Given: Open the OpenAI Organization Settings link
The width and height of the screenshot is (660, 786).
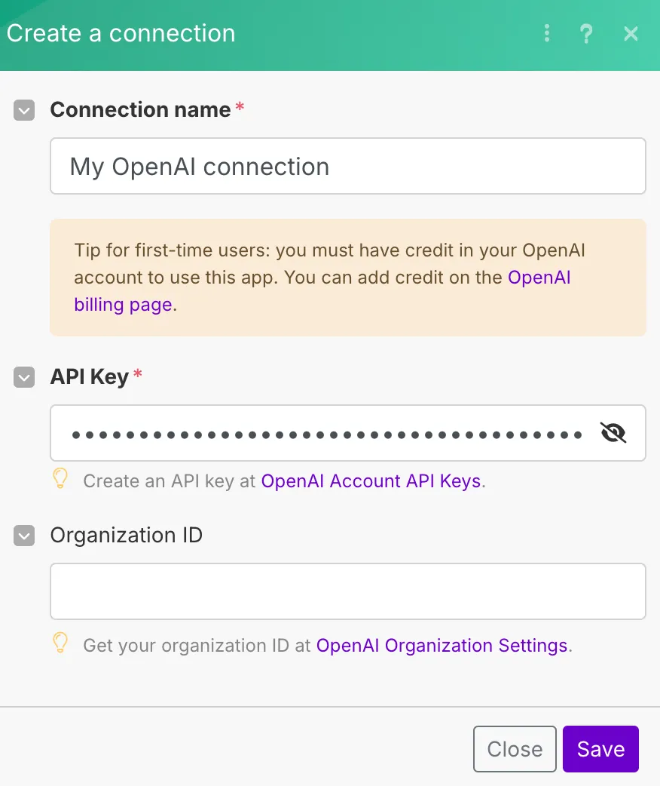Looking at the screenshot, I should [442, 646].
